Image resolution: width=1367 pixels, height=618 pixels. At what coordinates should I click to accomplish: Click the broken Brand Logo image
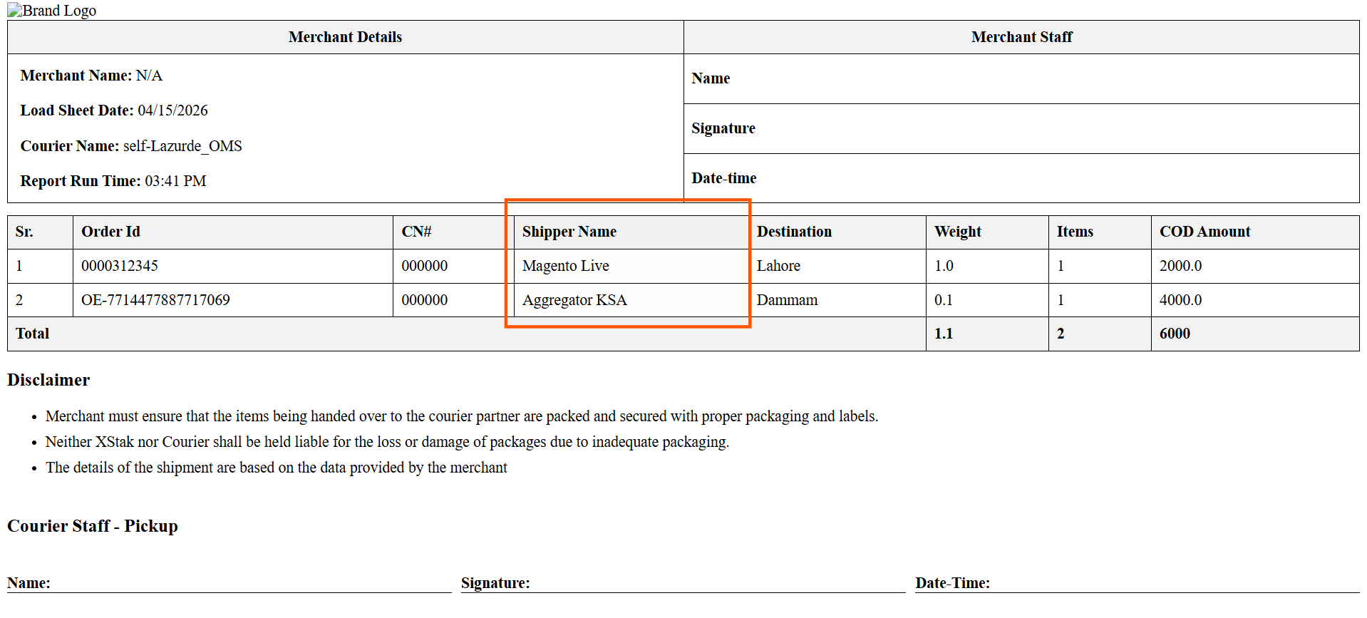[51, 11]
